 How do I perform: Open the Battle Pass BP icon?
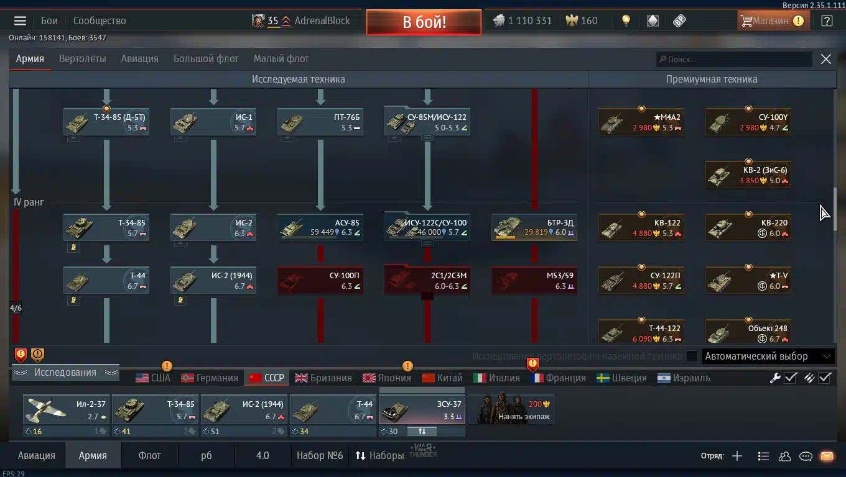coord(679,20)
